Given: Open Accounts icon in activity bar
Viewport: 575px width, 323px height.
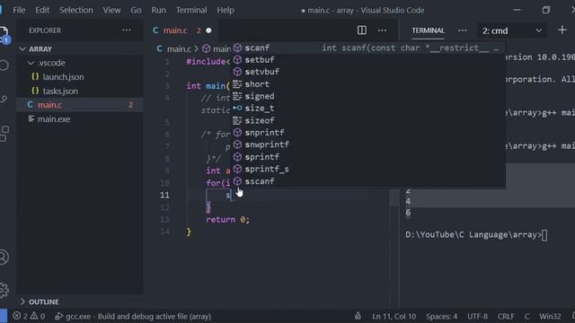Looking at the screenshot, I should point(4,258).
